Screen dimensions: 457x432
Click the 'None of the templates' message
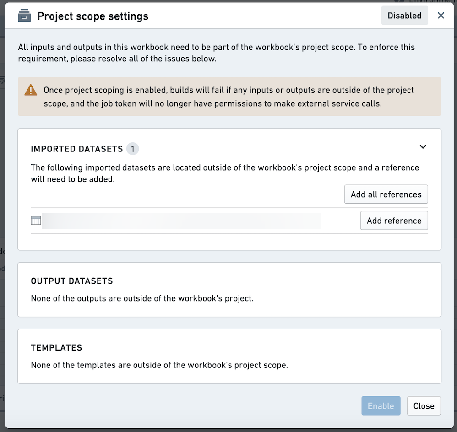click(x=159, y=365)
